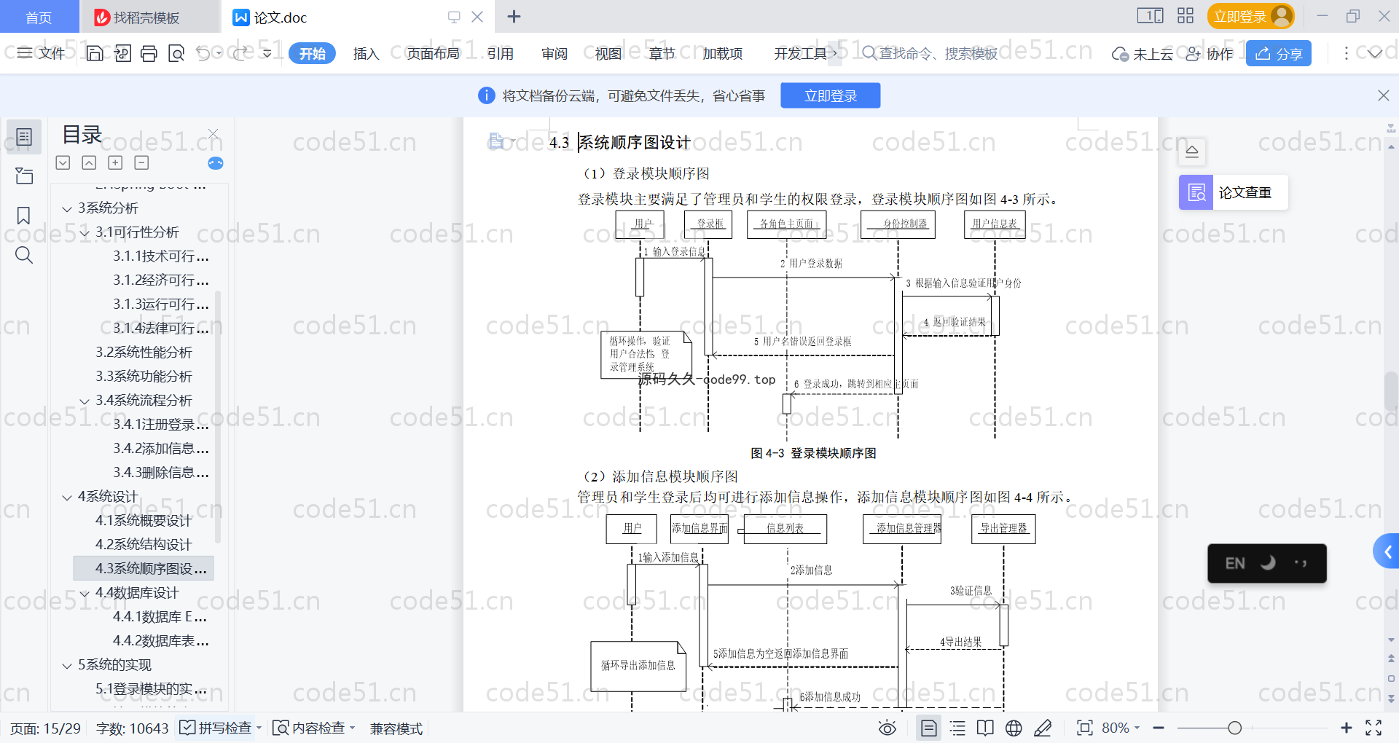Image resolution: width=1399 pixels, height=743 pixels.
Task: Click the Undo arrow
Action: tap(203, 53)
